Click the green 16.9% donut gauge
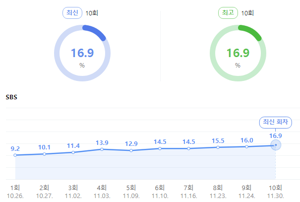The height and width of the screenshot is (202, 300). coord(238,53)
